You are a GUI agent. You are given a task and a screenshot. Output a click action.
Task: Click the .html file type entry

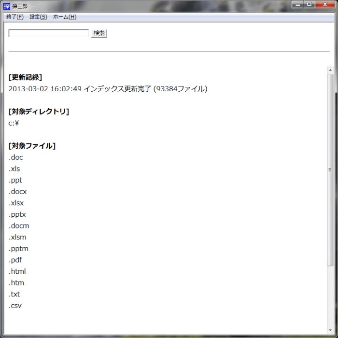[17, 271]
